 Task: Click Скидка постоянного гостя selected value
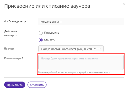[69, 49]
